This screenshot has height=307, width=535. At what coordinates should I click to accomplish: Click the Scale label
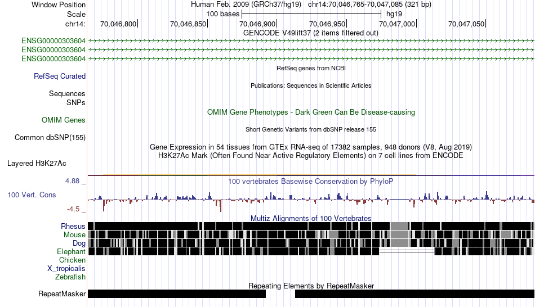tap(76, 14)
